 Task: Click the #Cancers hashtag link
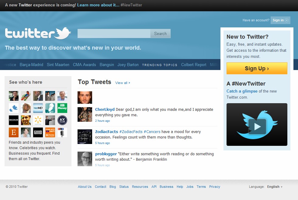(x=152, y=132)
